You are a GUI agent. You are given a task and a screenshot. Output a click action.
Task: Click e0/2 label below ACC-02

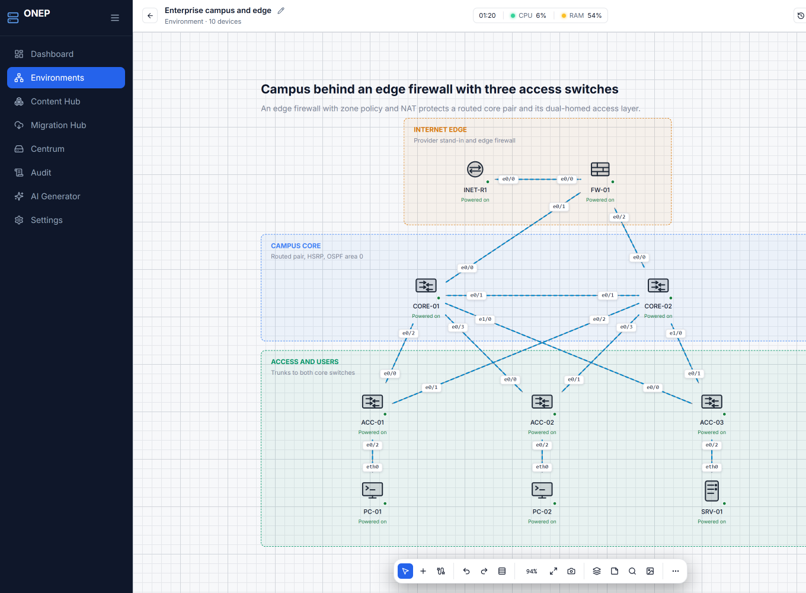tap(542, 445)
